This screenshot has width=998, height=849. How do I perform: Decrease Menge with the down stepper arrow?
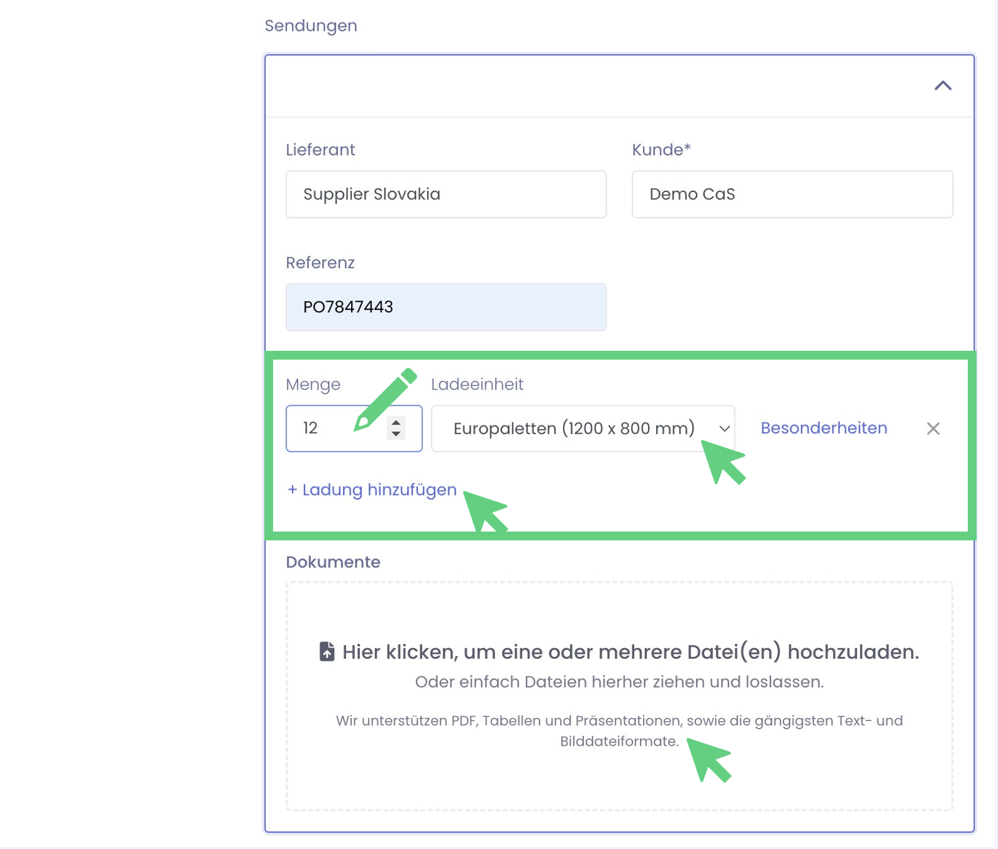396,434
